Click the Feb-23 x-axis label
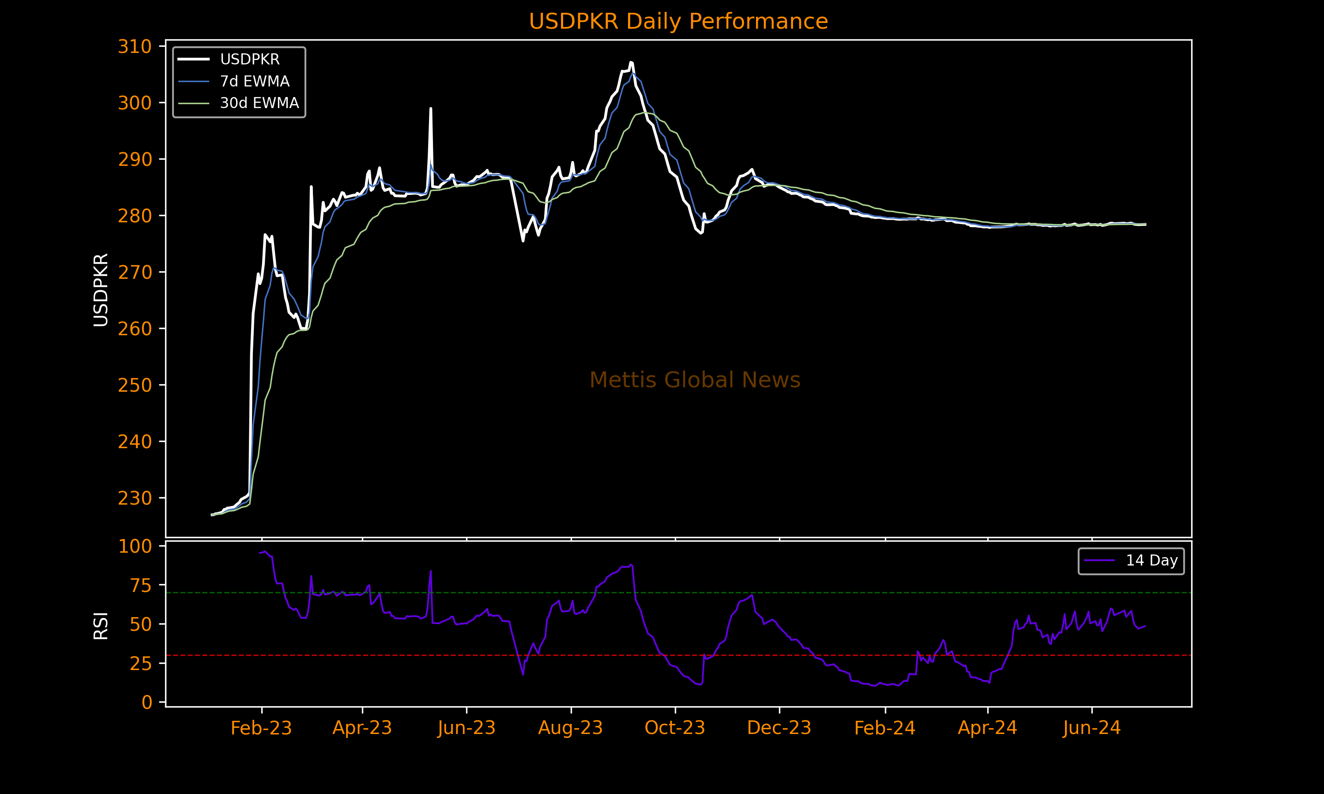The height and width of the screenshot is (794, 1324). point(261,728)
